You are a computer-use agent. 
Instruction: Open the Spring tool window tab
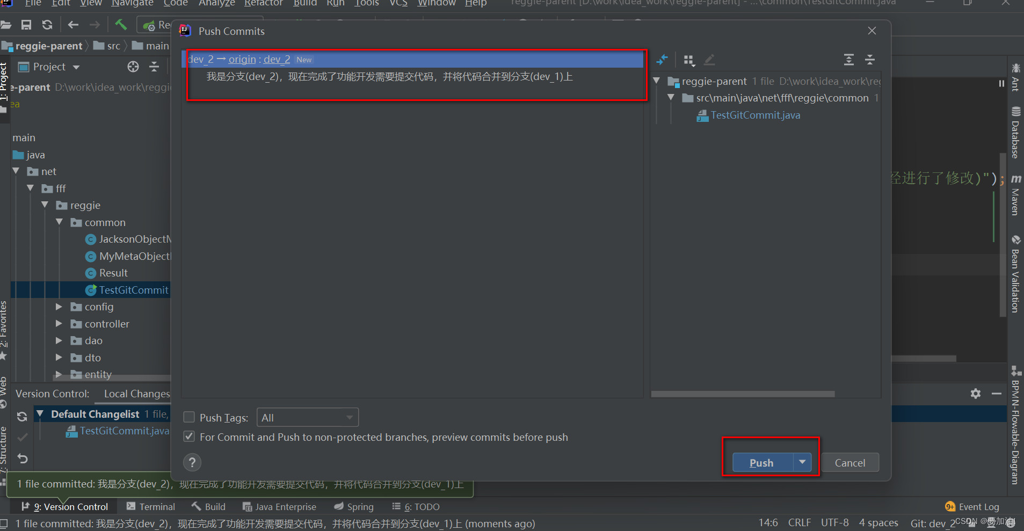[x=354, y=506]
